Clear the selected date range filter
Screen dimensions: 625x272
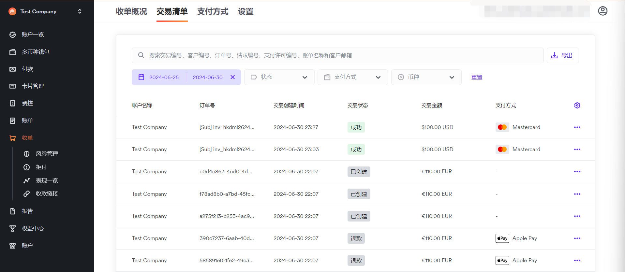pos(232,77)
